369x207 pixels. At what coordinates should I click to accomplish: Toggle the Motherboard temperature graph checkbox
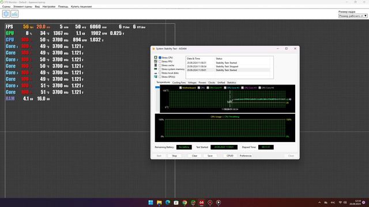click(180, 88)
